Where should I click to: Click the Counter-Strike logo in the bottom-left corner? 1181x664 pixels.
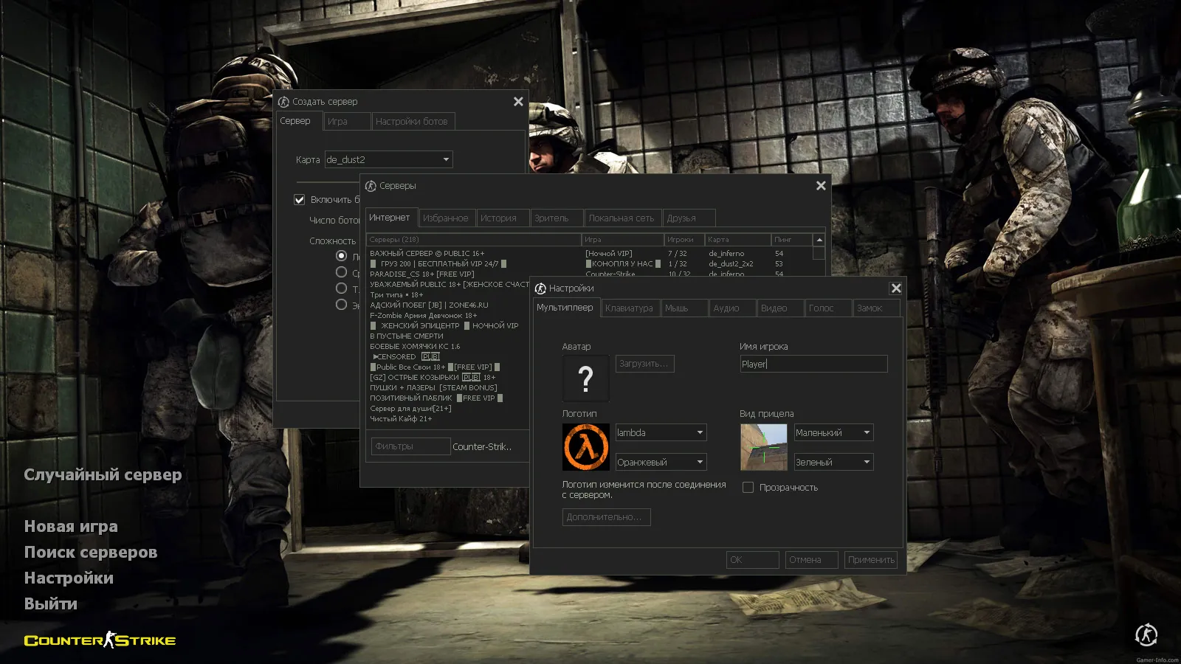click(100, 640)
